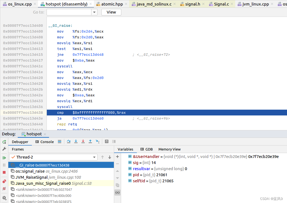Click the Evaluate Expression calculator icon
The image size is (287, 203).
pyautogui.click(x=107, y=141)
